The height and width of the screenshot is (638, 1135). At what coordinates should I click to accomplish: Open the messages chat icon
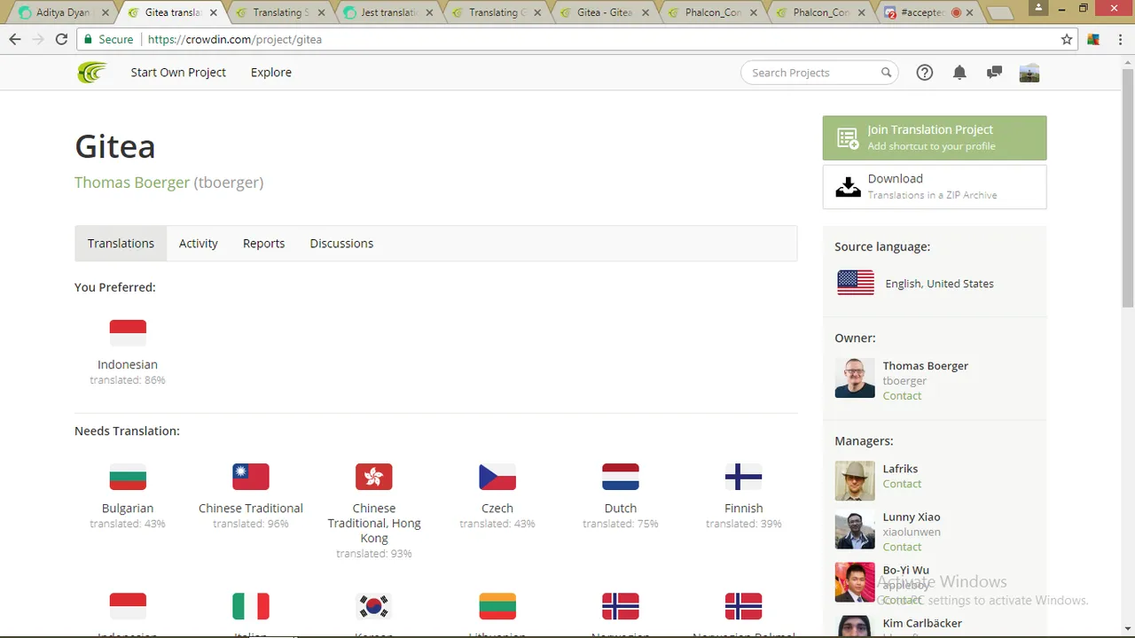click(x=994, y=73)
